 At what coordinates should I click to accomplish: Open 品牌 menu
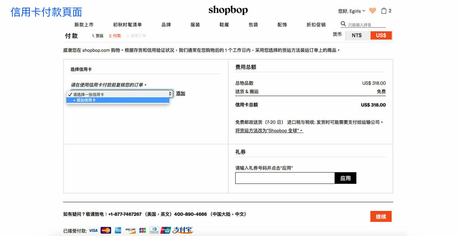[166, 25]
